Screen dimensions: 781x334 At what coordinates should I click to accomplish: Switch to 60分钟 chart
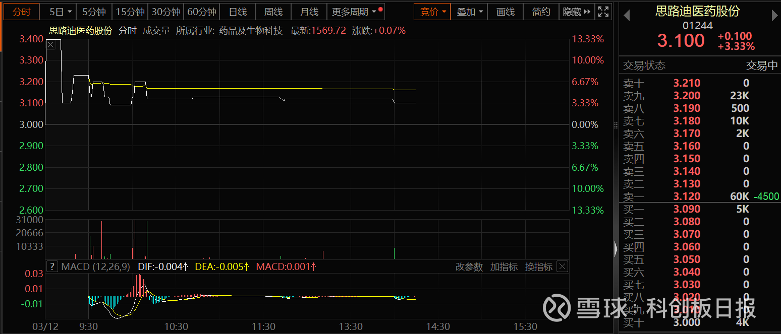click(202, 12)
